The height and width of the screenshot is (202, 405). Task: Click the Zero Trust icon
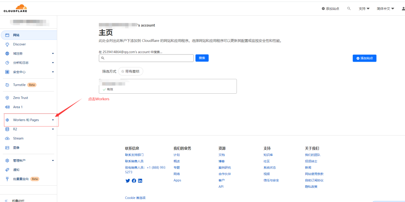(8, 98)
